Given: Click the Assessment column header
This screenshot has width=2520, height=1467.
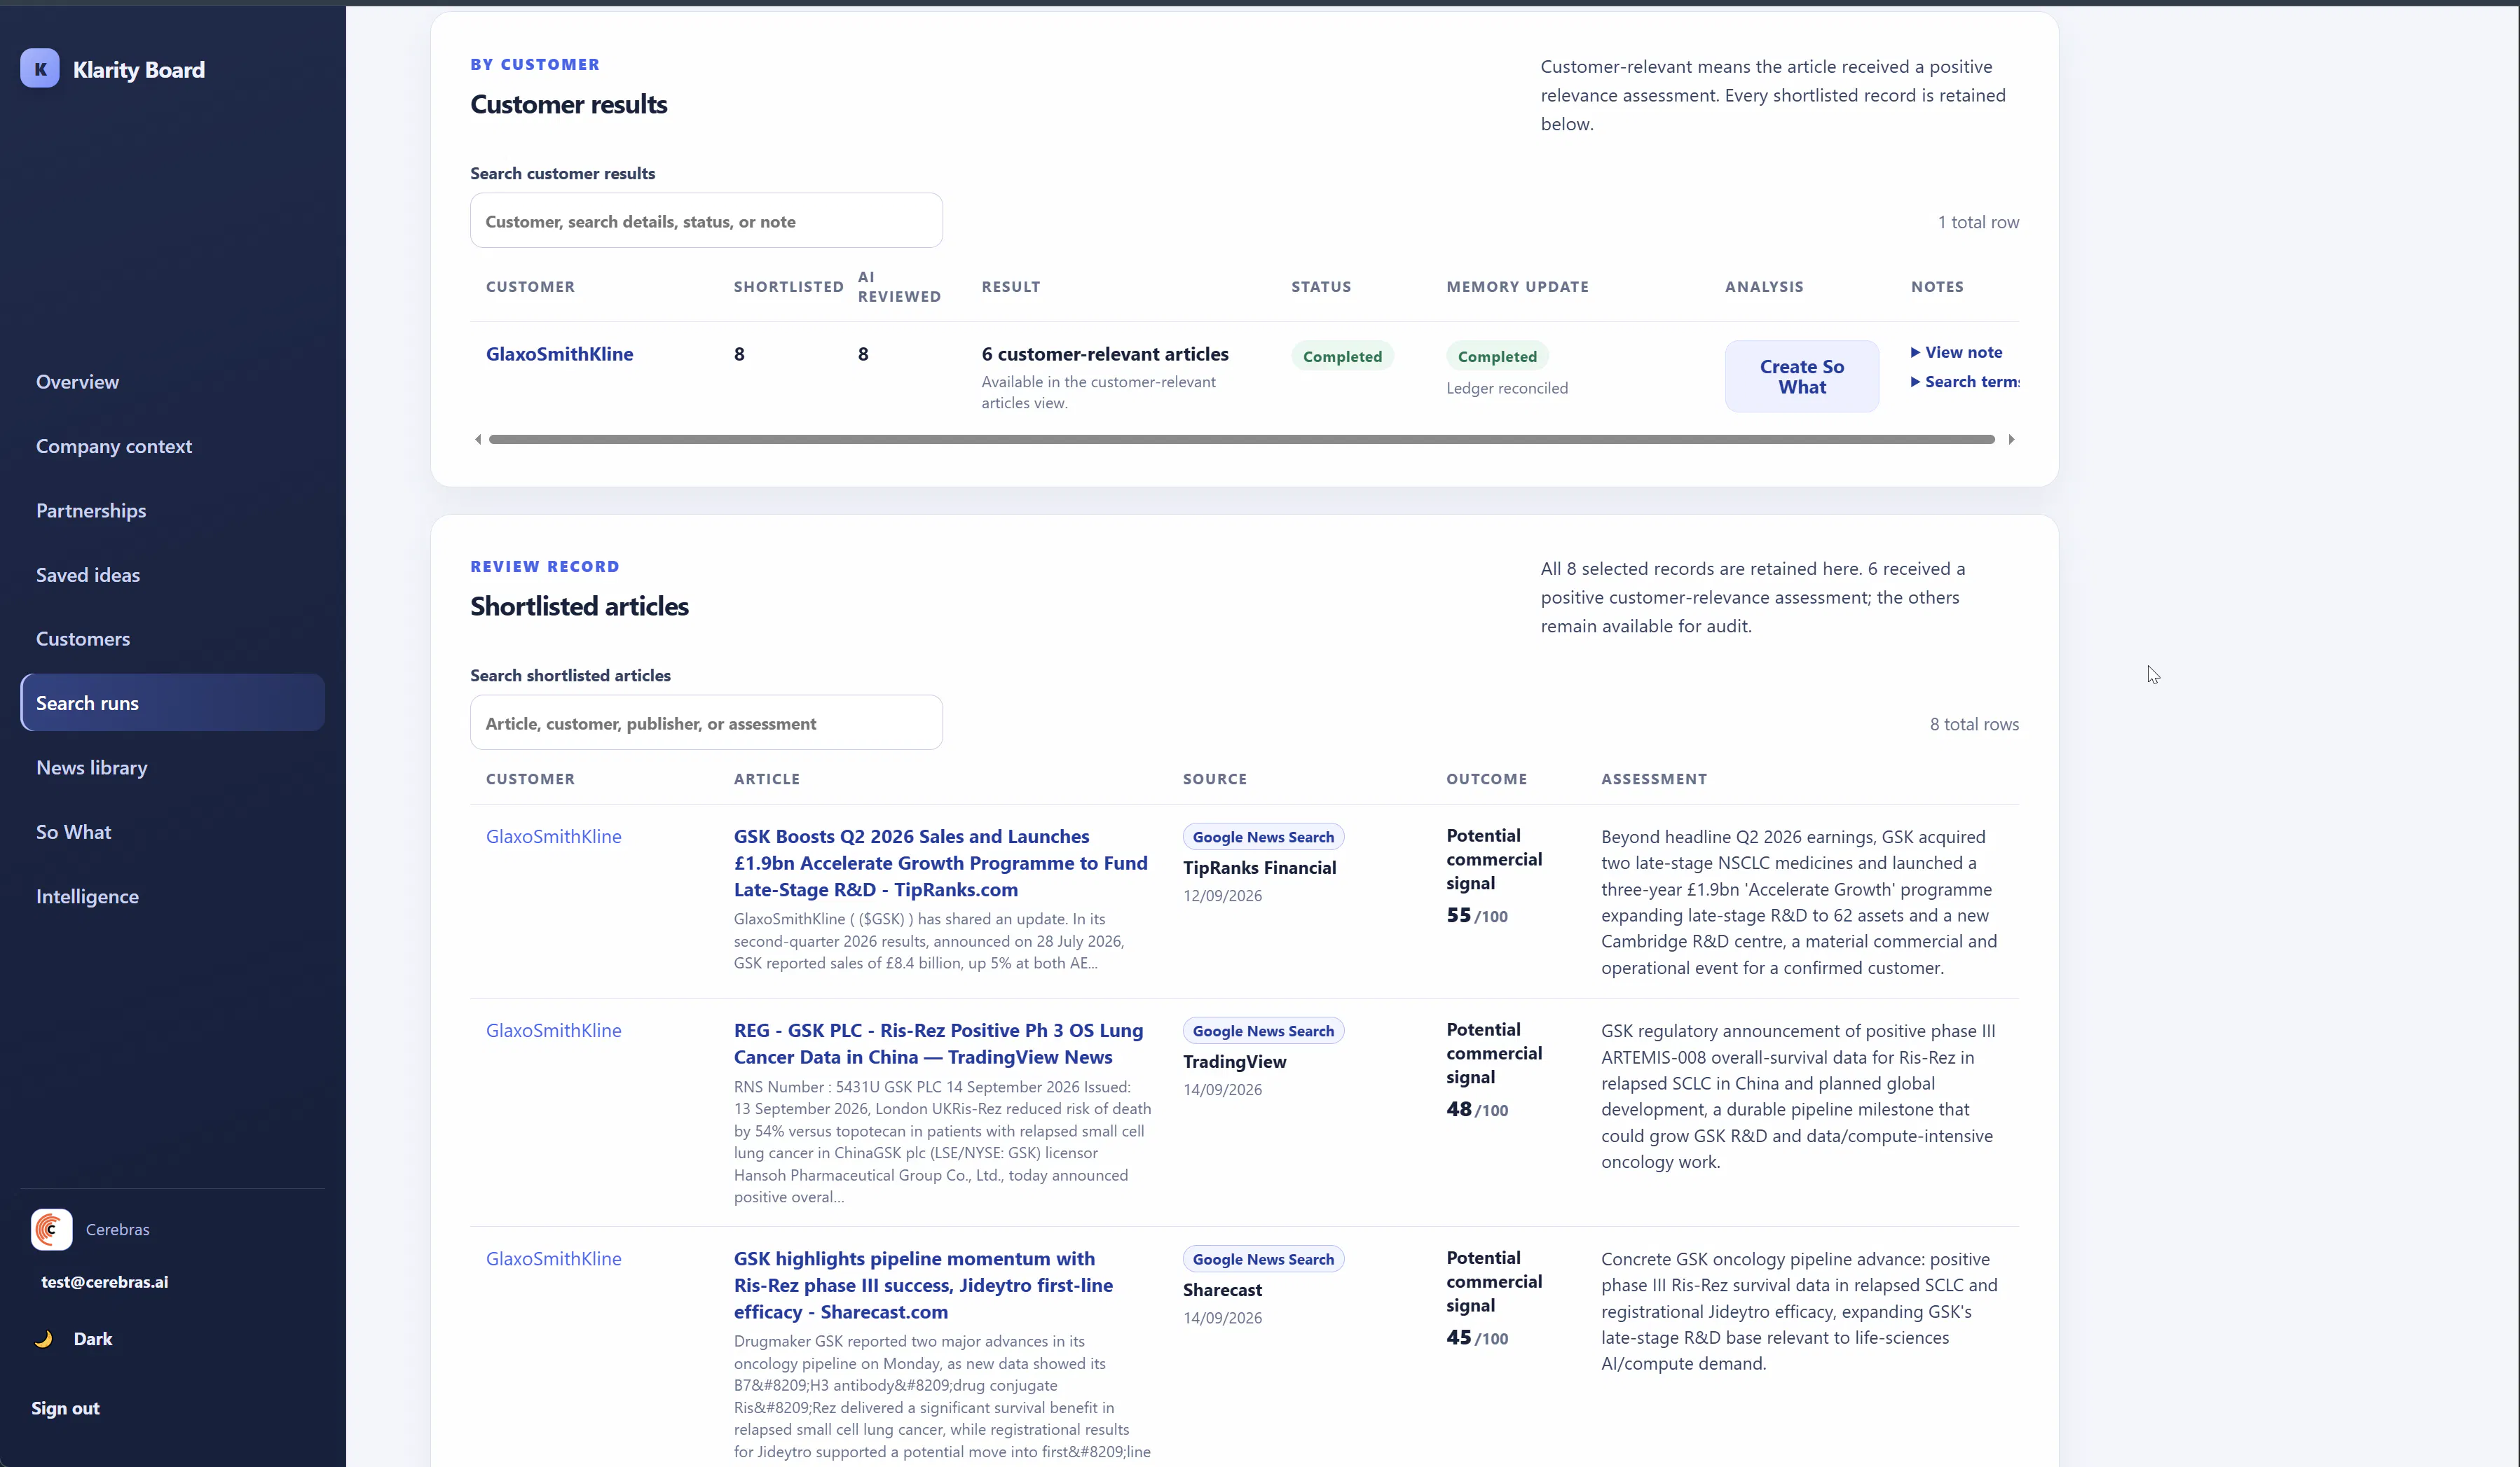Looking at the screenshot, I should (x=1654, y=779).
